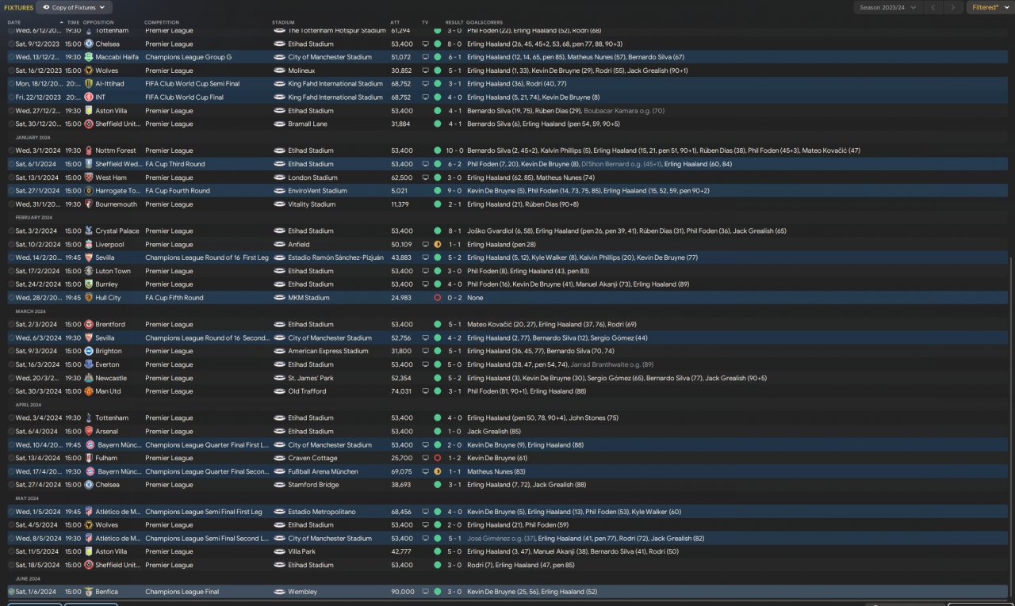This screenshot has width=1015, height=606.
Task: Click the Al-Ittihad club badge
Action: [x=89, y=84]
